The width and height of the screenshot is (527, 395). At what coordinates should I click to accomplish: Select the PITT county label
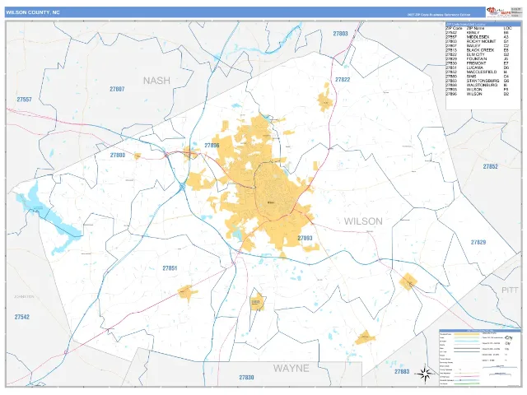coord(510,290)
